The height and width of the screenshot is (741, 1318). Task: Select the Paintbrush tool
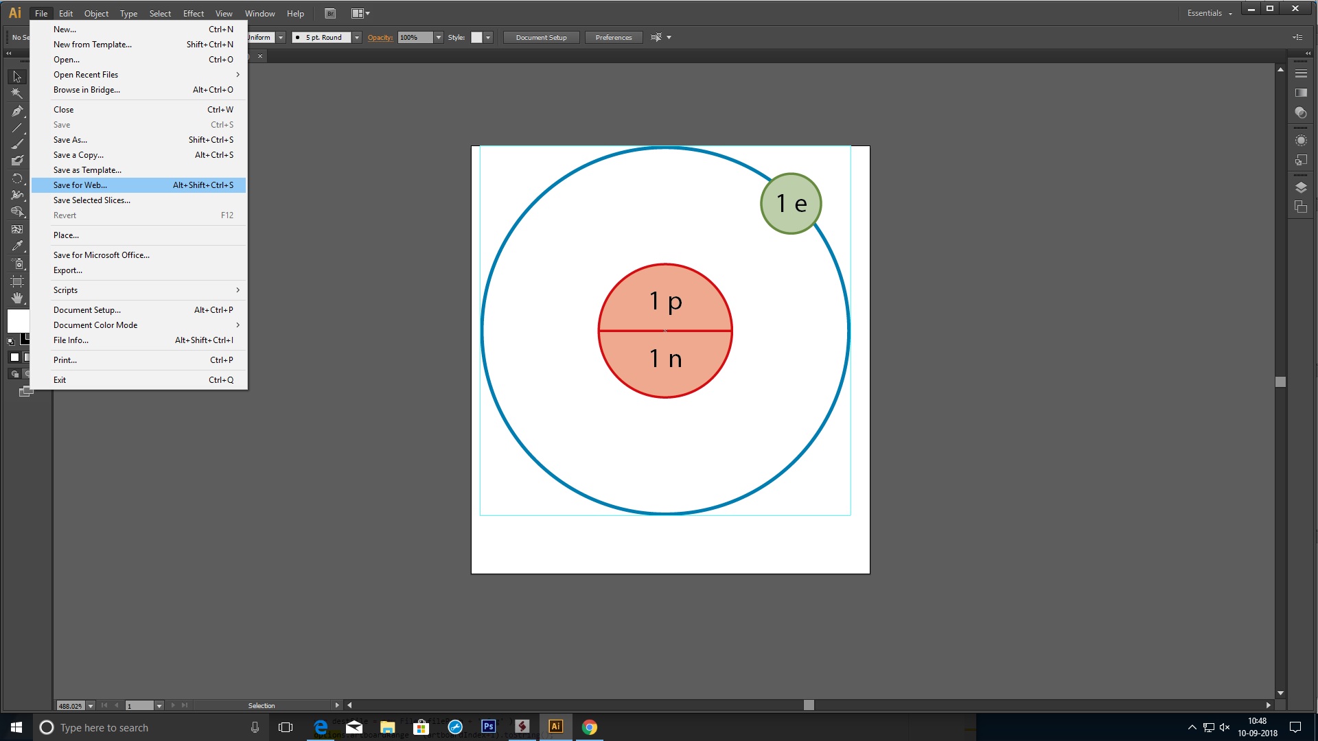(17, 144)
